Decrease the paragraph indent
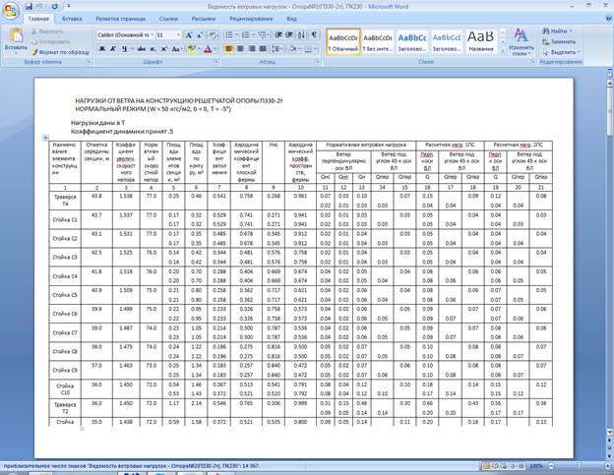The width and height of the screenshot is (614, 475). pos(278,35)
